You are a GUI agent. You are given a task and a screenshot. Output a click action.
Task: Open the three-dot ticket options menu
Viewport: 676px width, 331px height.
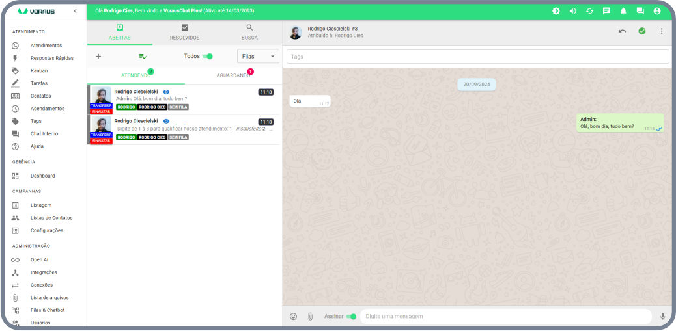(662, 31)
